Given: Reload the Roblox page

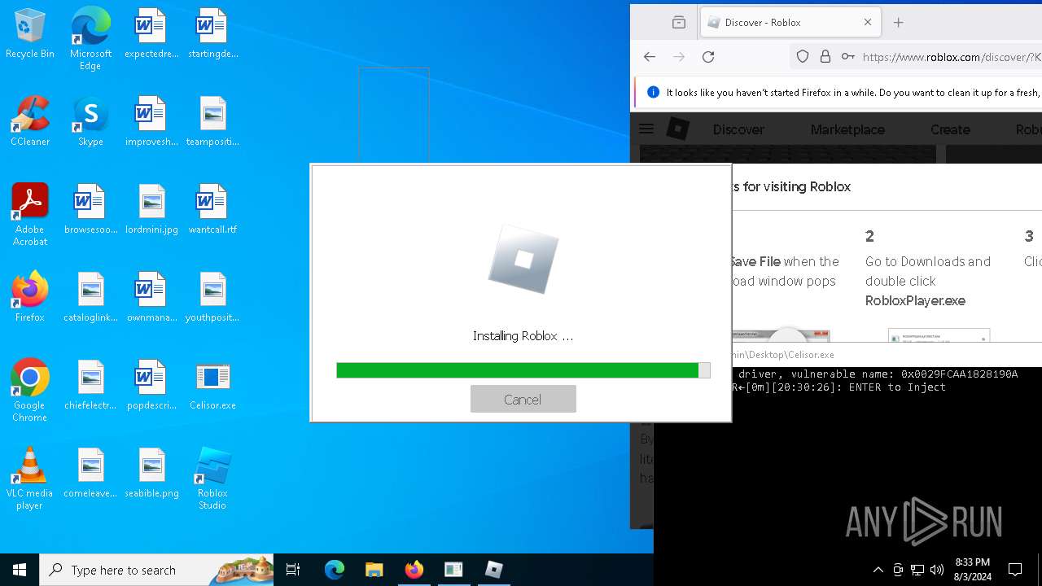Looking at the screenshot, I should coord(708,57).
